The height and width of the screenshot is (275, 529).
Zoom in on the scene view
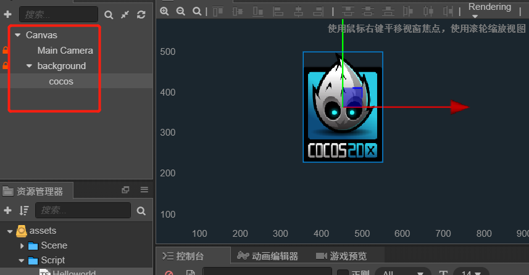point(164,11)
